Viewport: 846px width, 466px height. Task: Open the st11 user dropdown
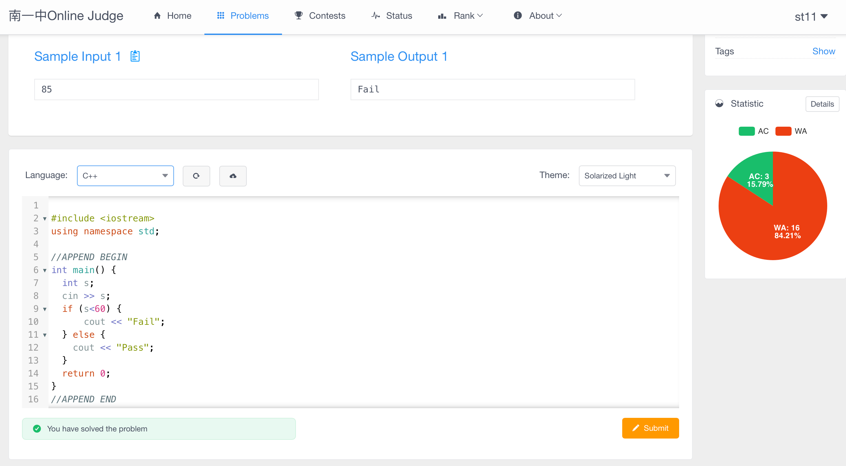810,16
